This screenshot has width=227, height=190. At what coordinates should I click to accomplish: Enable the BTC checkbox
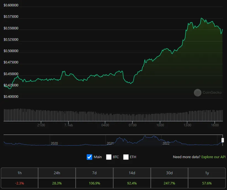point(109,157)
